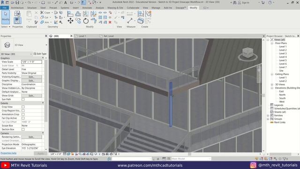Image resolution: width=300 pixels, height=169 pixels.
Task: Open the File menu tab
Action: click(4, 8)
